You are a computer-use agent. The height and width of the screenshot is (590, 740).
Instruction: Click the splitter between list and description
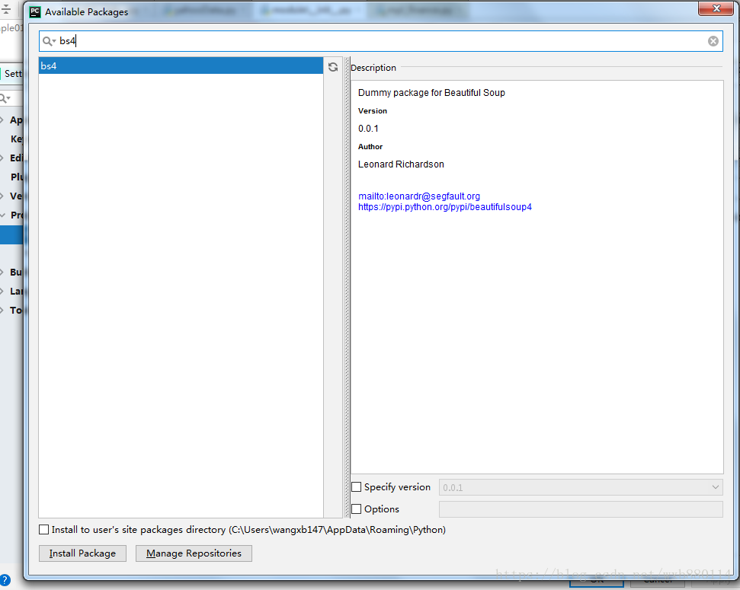(348, 288)
